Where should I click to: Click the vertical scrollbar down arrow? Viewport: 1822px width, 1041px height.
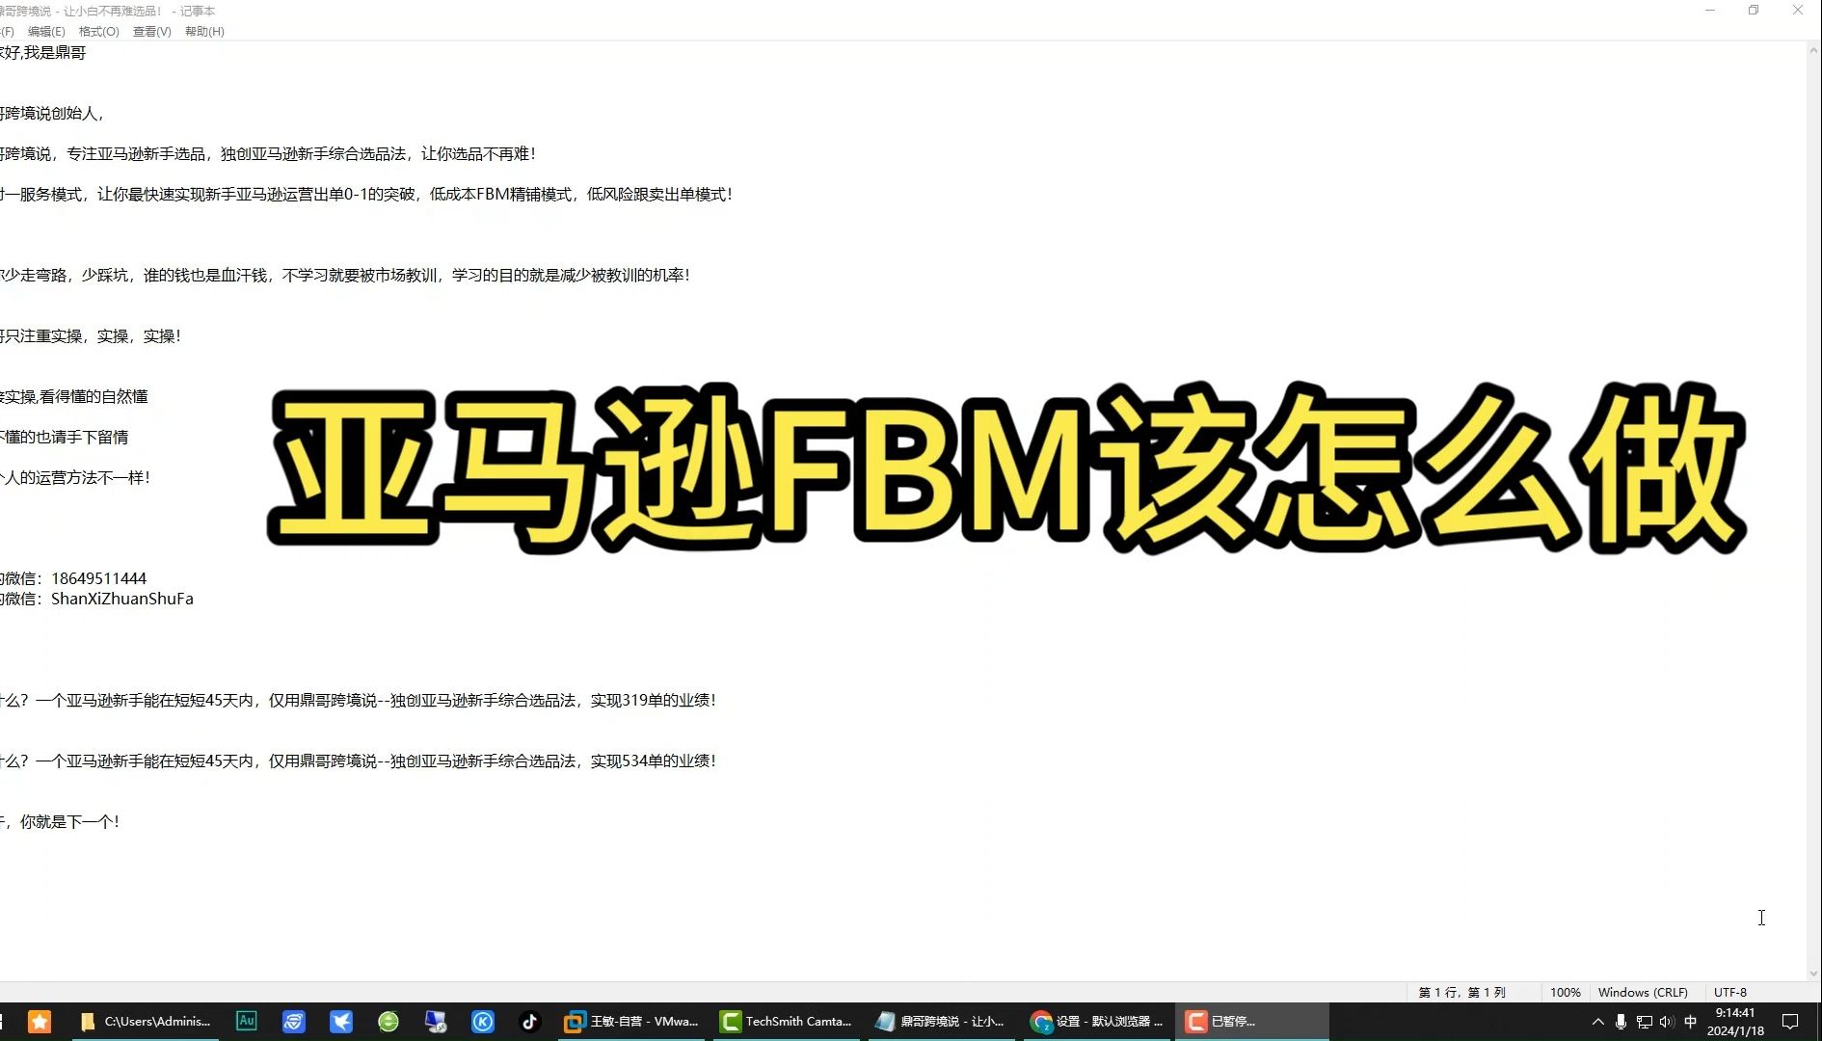pos(1813,974)
